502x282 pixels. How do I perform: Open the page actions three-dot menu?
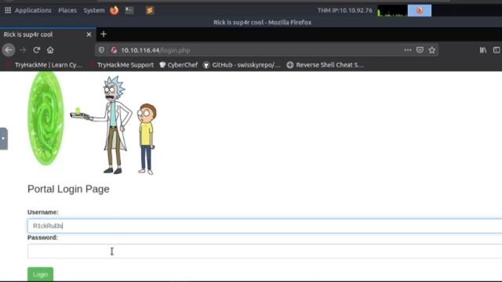tap(408, 50)
